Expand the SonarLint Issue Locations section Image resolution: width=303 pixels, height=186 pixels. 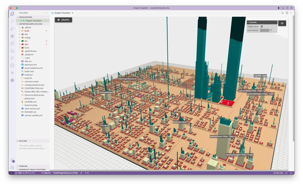click(x=33, y=170)
